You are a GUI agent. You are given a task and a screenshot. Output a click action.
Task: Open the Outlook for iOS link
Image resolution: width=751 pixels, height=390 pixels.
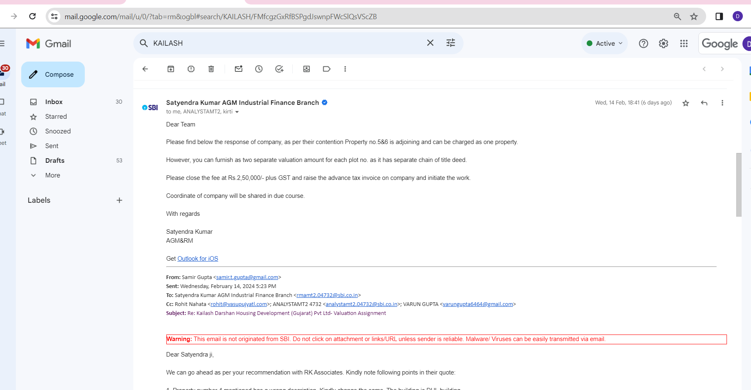pos(198,259)
